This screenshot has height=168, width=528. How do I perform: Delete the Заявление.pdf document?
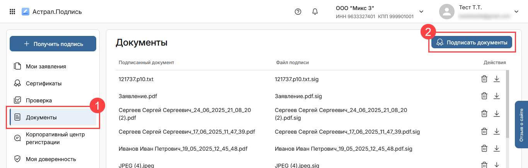[x=484, y=96]
